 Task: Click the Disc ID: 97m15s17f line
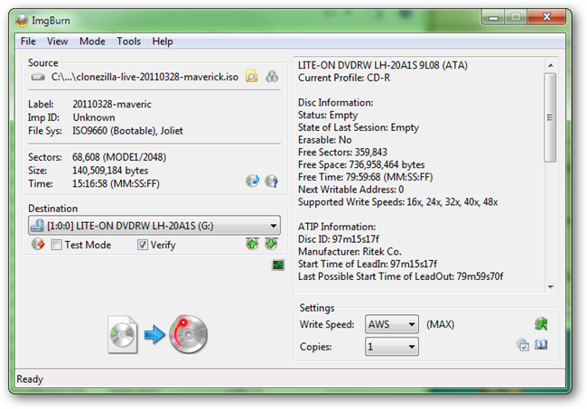(339, 239)
